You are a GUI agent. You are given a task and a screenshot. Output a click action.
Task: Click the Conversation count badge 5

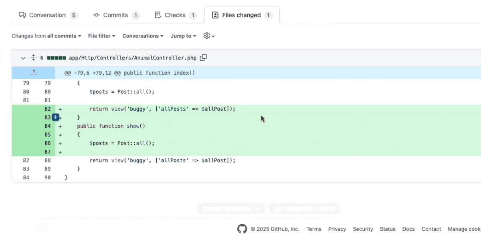point(73,16)
